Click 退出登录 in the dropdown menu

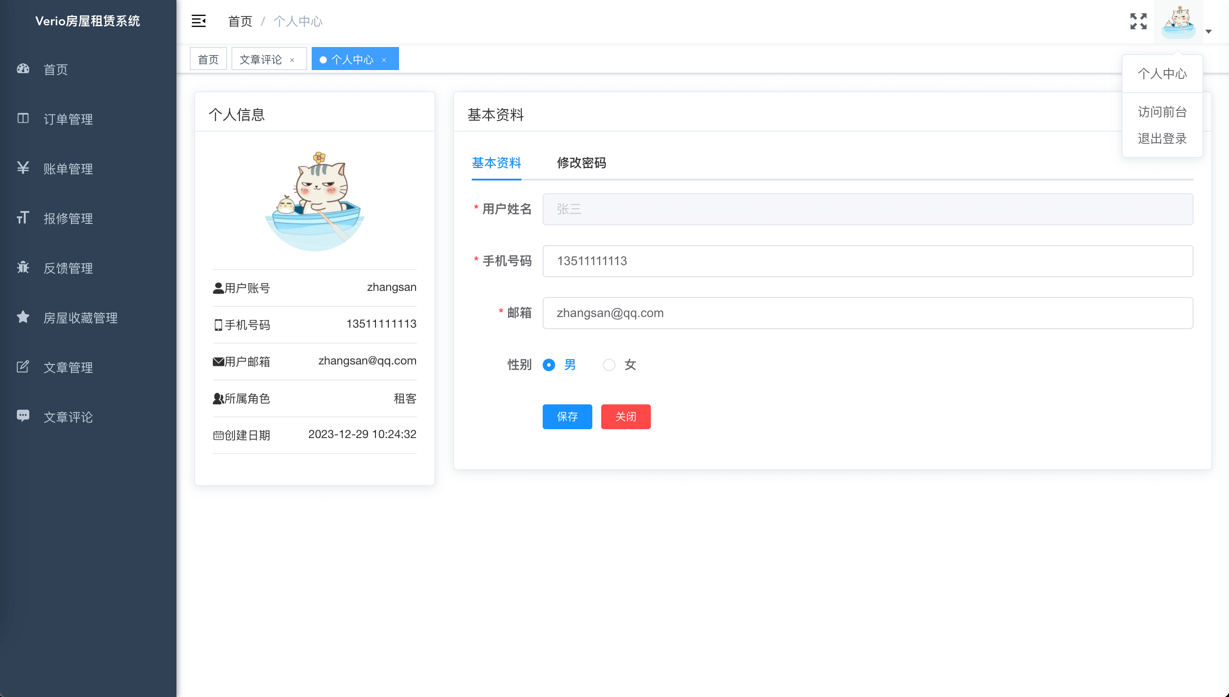tap(1162, 139)
